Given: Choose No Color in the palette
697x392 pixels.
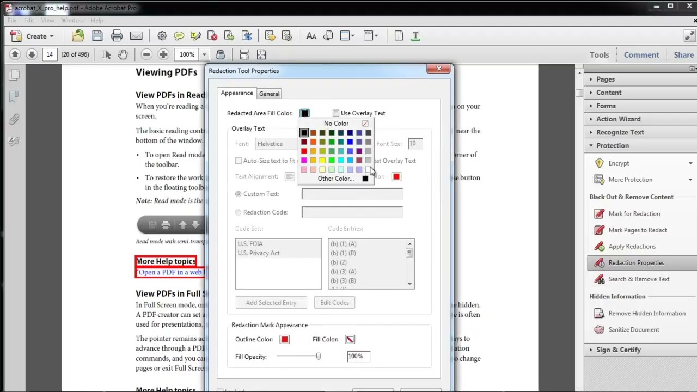Looking at the screenshot, I should coord(336,124).
